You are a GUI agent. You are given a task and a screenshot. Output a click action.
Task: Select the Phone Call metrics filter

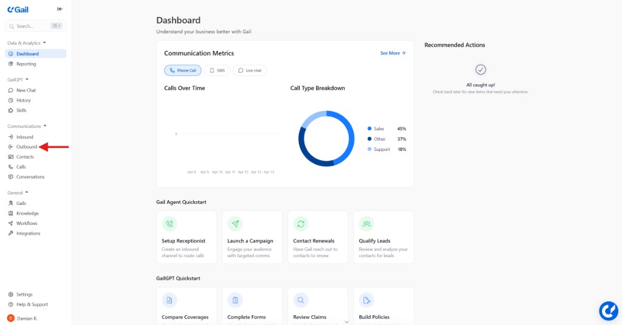pyautogui.click(x=183, y=70)
